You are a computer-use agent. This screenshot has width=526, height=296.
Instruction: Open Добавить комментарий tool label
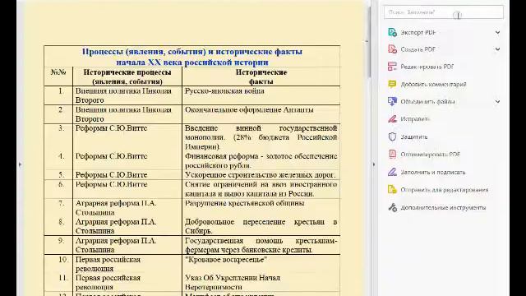[x=433, y=84]
